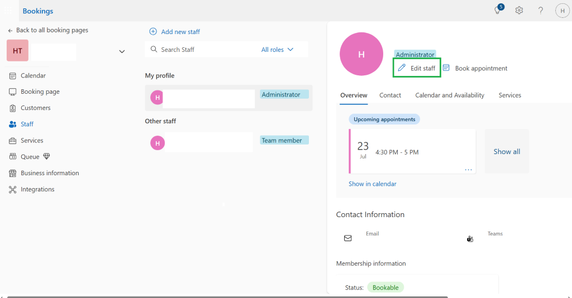Click the large pink H profile picture
This screenshot has width=572, height=298.
point(361,54)
